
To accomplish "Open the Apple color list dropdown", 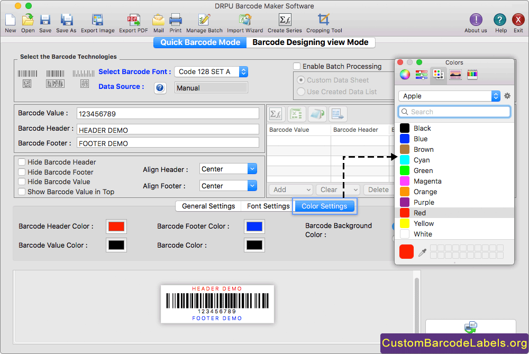I will (x=449, y=96).
